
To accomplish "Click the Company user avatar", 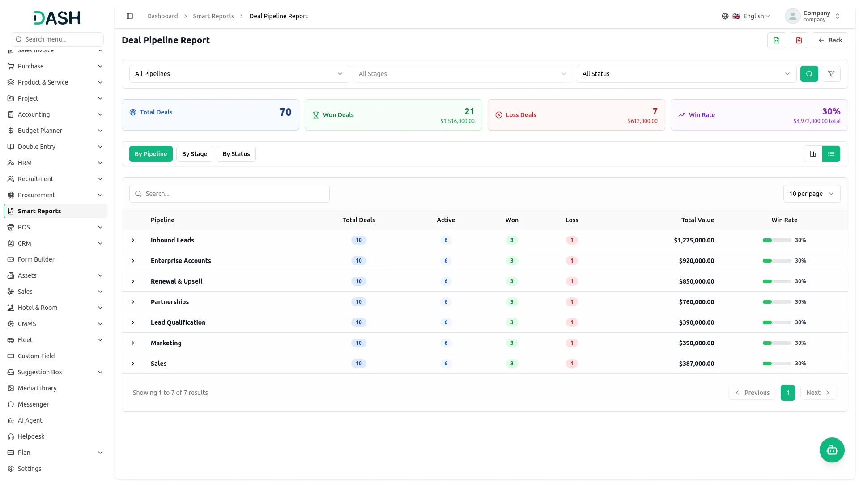I will click(x=792, y=16).
